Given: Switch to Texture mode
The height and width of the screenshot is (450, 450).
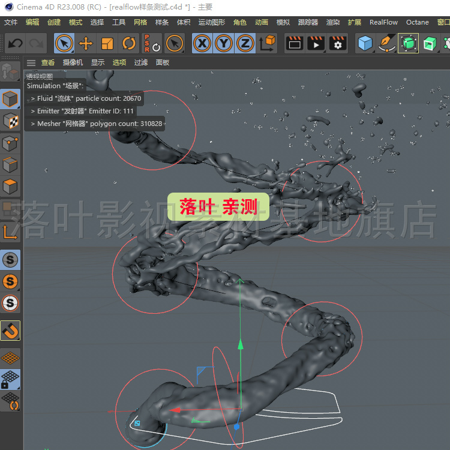Looking at the screenshot, I should click(x=10, y=121).
